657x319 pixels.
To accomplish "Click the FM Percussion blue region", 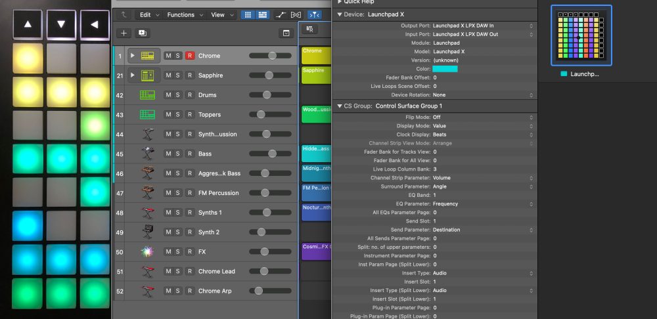I will tap(316, 192).
